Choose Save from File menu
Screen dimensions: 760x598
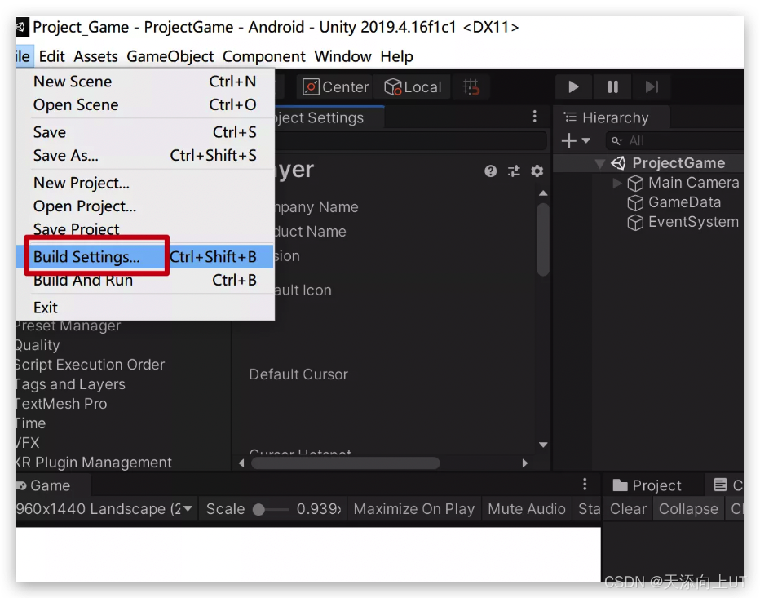point(145,132)
